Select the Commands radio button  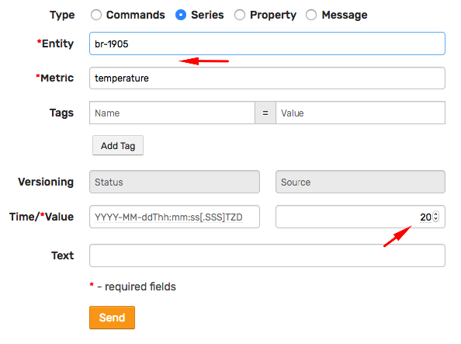pos(96,15)
